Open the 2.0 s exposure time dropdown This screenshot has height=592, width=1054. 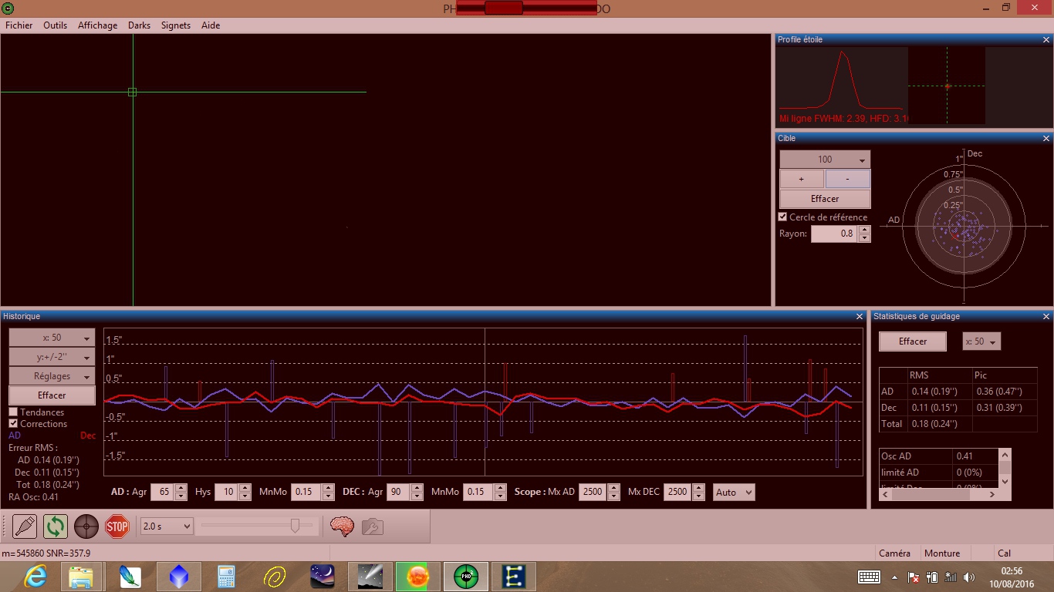[167, 526]
